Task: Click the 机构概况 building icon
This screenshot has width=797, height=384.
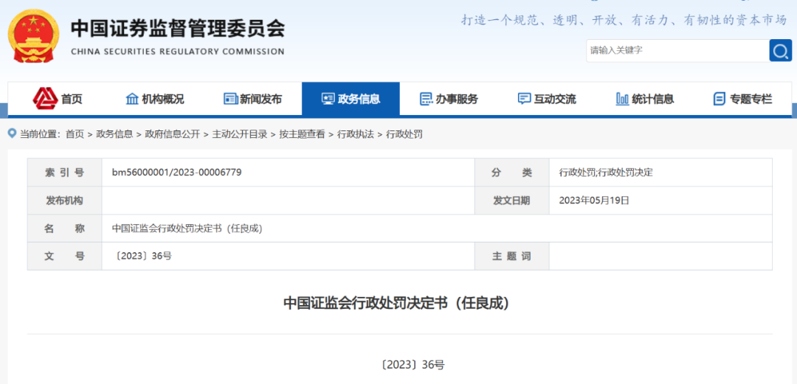Action: coord(132,99)
